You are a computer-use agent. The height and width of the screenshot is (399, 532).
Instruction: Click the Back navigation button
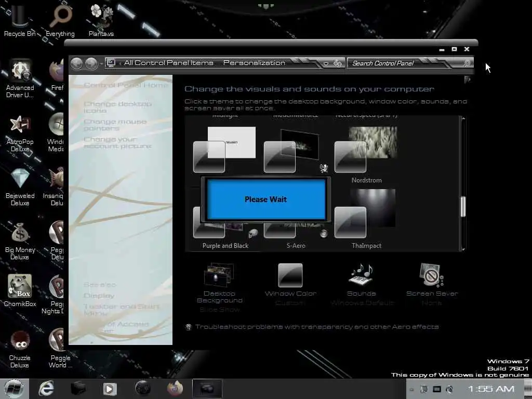pos(77,63)
